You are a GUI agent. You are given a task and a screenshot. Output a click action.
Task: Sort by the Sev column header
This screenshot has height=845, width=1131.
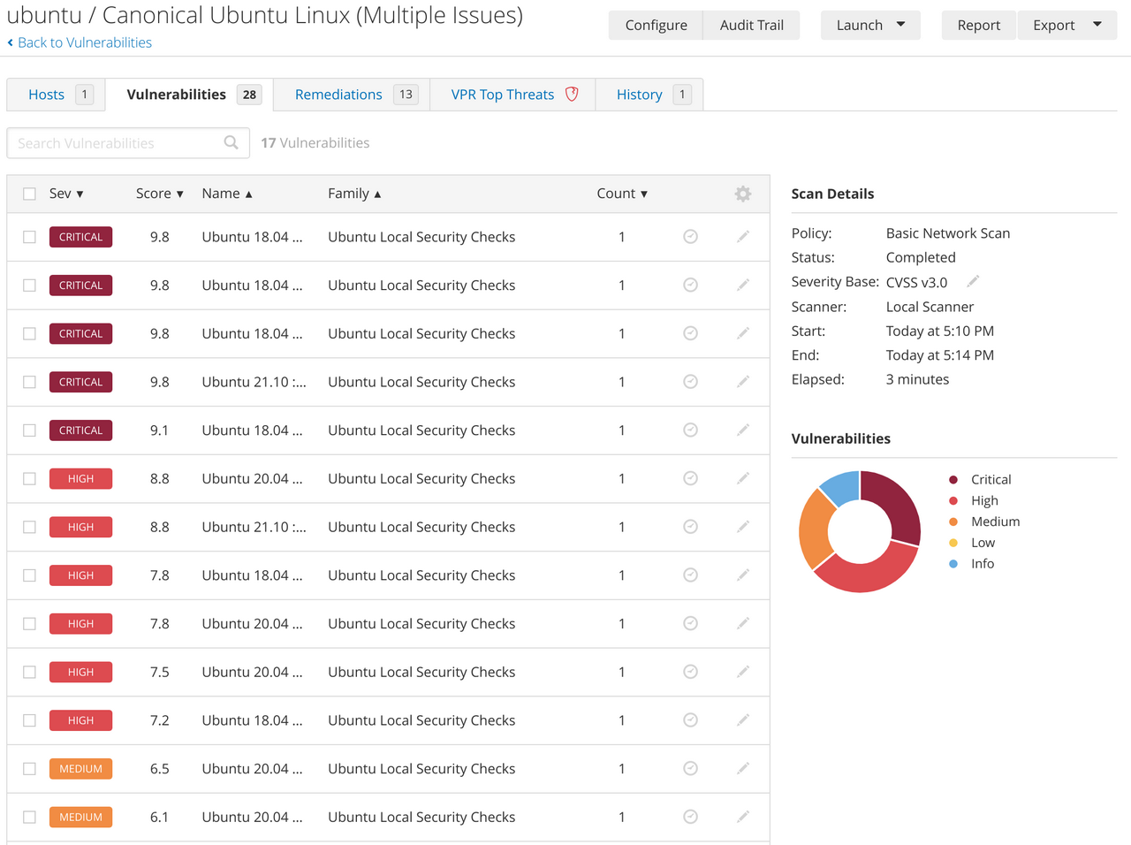click(65, 194)
